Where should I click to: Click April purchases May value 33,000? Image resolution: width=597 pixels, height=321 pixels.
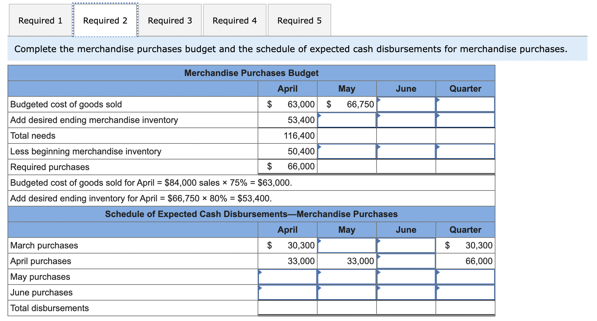361,261
